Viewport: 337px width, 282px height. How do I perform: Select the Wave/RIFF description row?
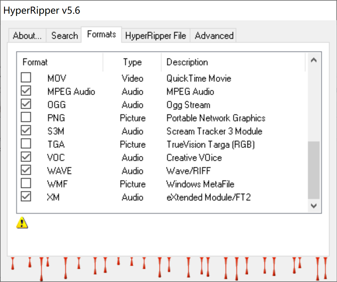[189, 171]
